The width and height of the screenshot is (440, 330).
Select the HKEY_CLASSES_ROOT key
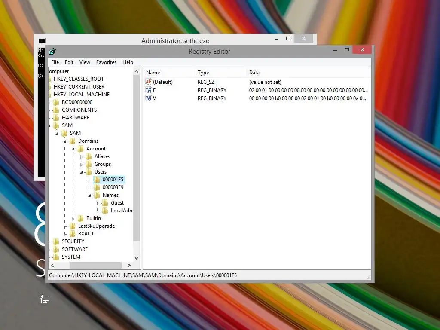pyautogui.click(x=79, y=79)
